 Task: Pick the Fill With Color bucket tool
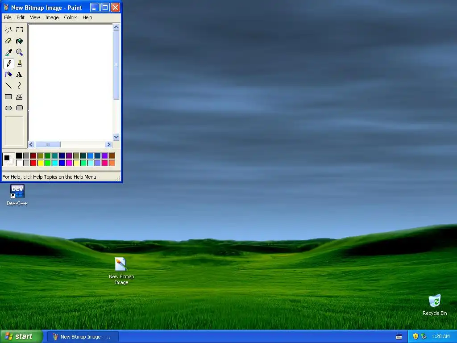[x=20, y=41]
